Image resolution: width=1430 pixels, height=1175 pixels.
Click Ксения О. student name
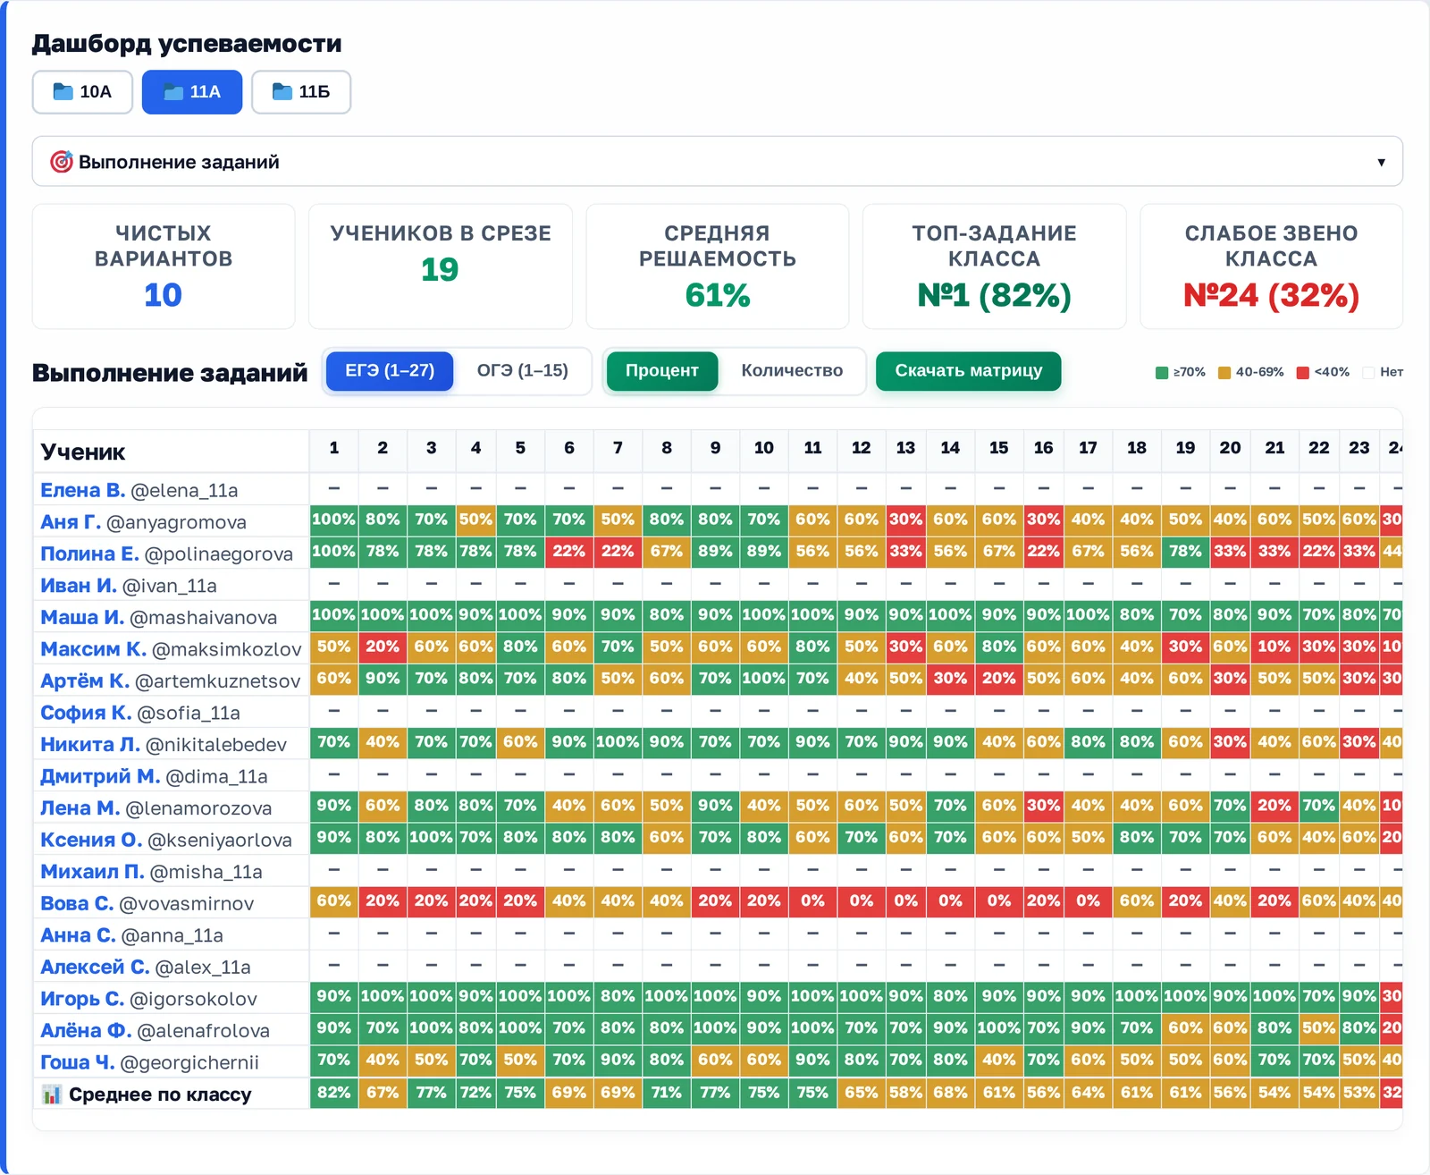pyautogui.click(x=91, y=840)
